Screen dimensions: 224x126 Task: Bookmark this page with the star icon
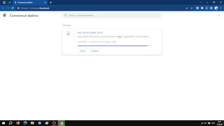pyautogui.click(x=191, y=8)
